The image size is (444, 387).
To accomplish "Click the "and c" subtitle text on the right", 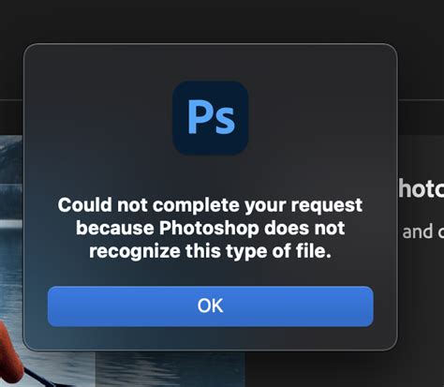I will [423, 231].
